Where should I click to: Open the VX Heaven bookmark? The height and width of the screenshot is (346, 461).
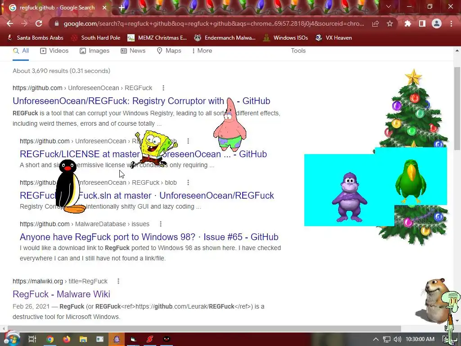[334, 38]
